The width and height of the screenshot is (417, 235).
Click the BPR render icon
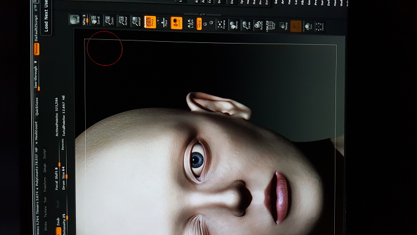(74, 20)
